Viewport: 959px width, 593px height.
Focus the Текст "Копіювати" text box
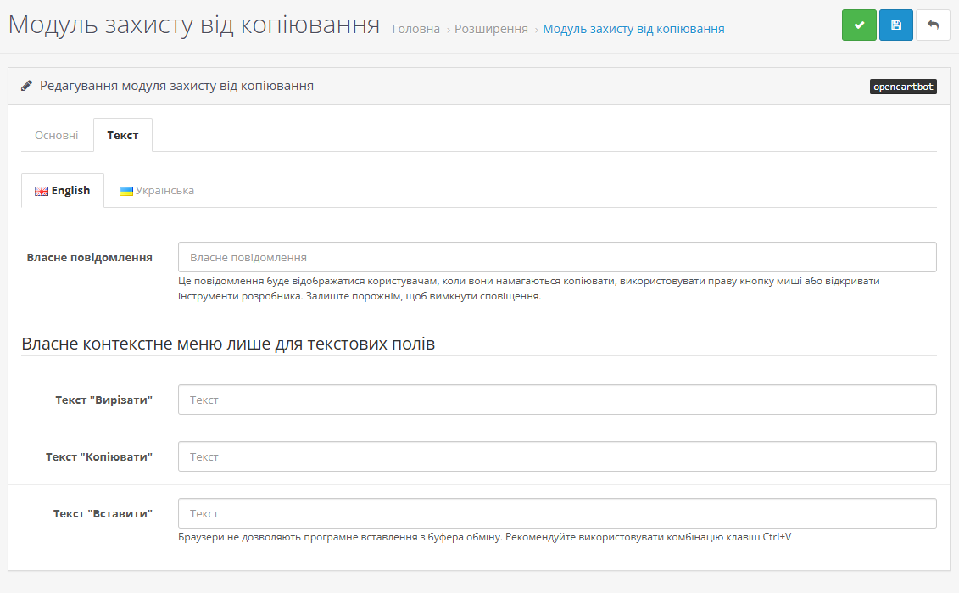tap(557, 456)
